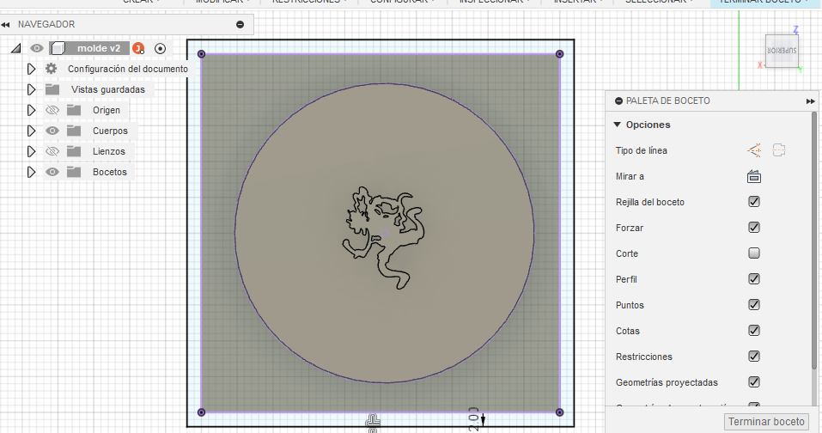The height and width of the screenshot is (433, 822).
Task: Click the Terminar boceto button
Action: coord(766,422)
